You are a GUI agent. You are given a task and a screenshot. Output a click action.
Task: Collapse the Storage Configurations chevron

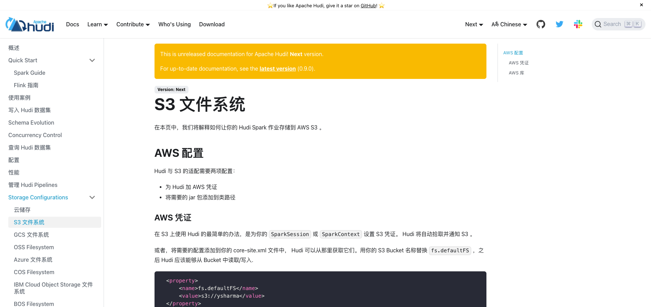92,197
